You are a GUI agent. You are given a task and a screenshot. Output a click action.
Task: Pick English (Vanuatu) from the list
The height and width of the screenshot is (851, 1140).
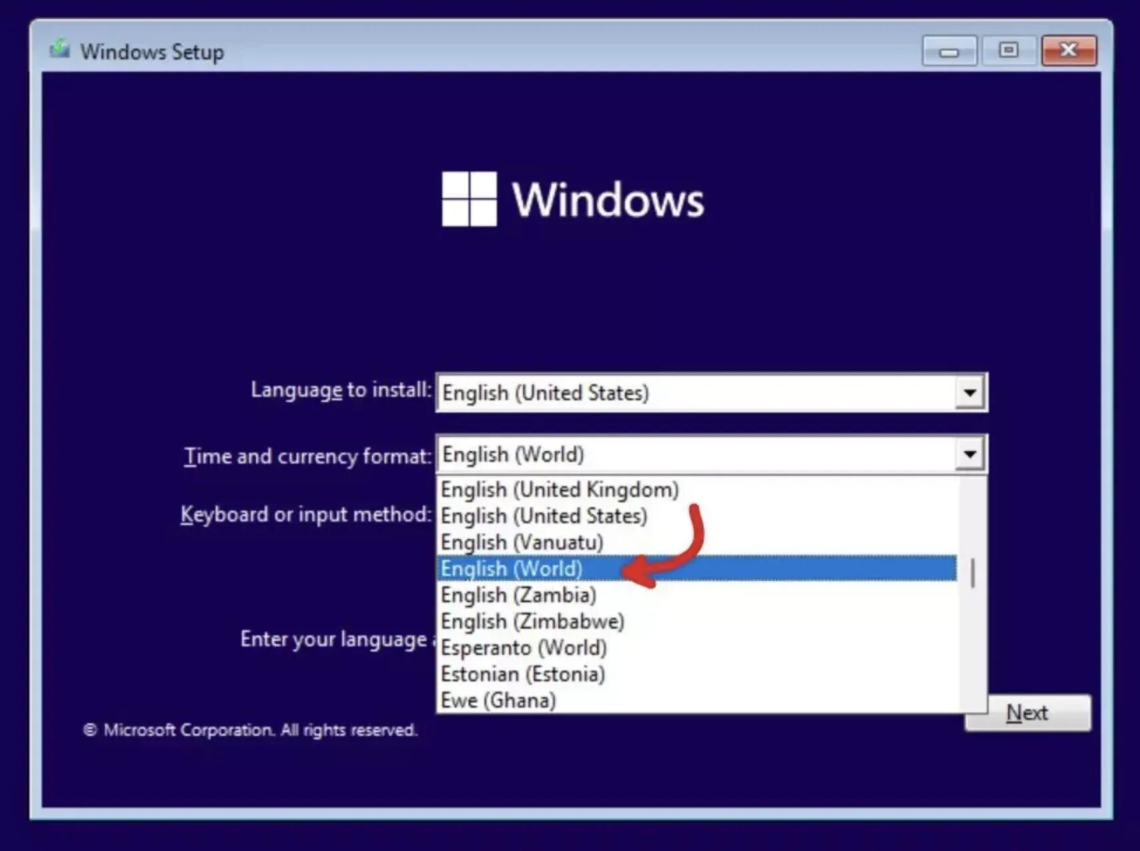tap(697, 543)
